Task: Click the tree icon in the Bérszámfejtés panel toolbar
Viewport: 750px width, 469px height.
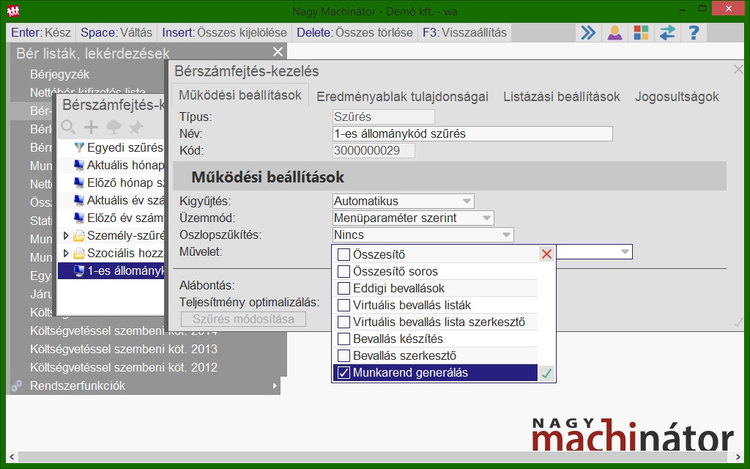Action: [114, 127]
